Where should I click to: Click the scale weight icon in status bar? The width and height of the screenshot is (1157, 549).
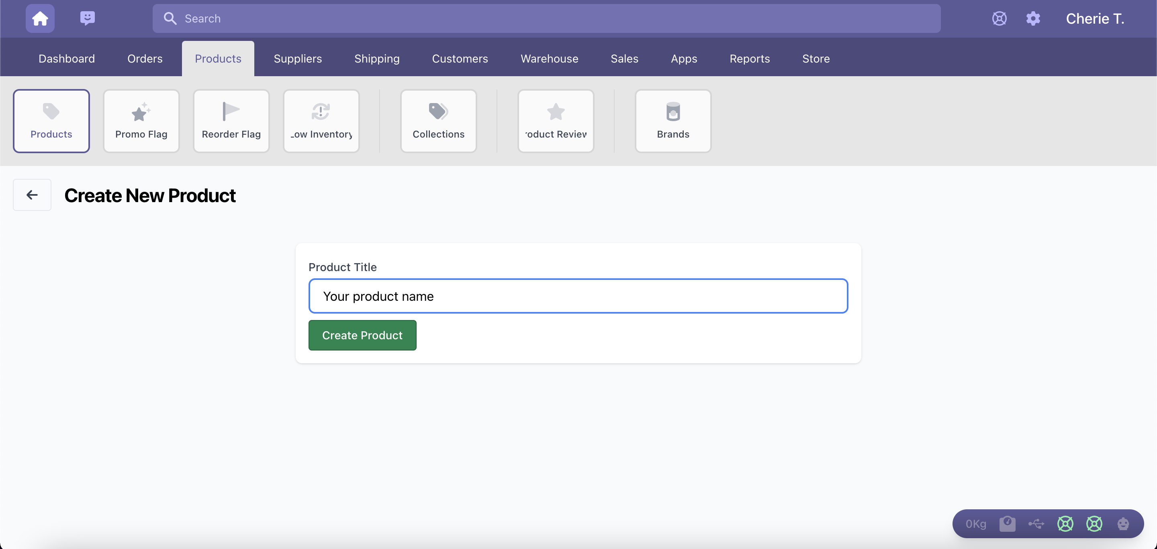pyautogui.click(x=1007, y=523)
